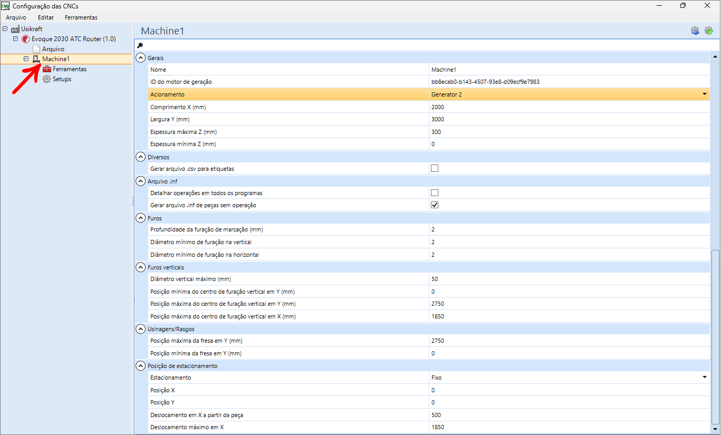Collapse the Usikraft tree node
The width and height of the screenshot is (721, 435).
(5, 29)
